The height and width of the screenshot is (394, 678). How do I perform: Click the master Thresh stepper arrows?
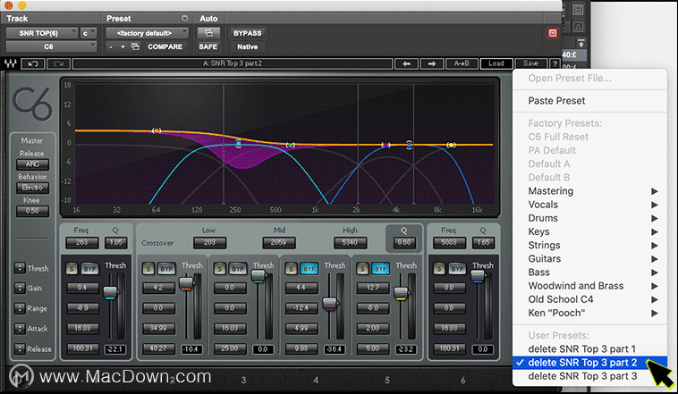coord(20,268)
